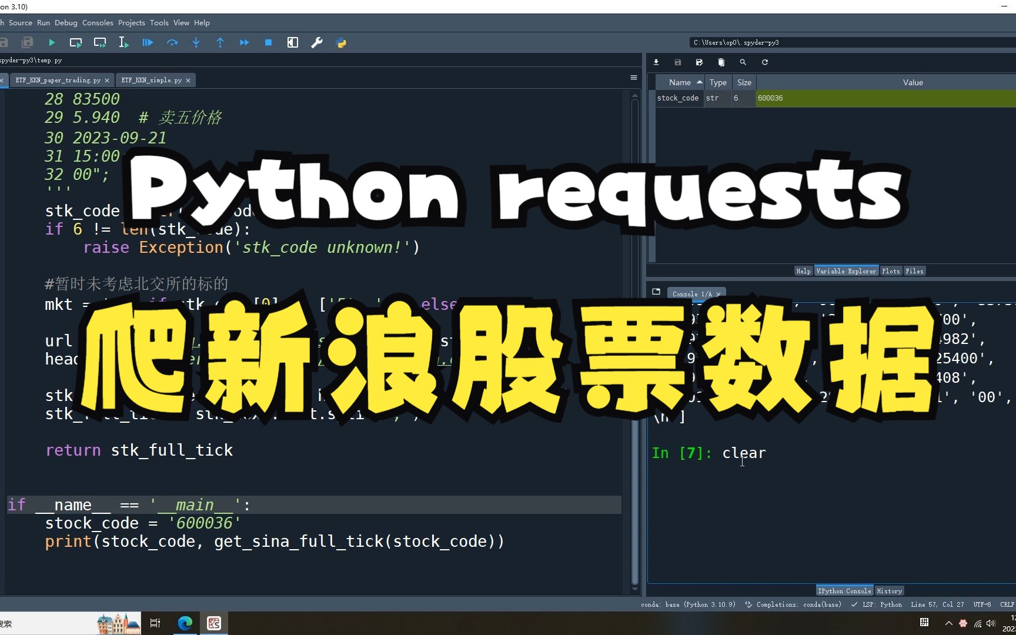Run selection or current line icon
Screen dimensions: 1016x635
pyautogui.click(x=123, y=42)
